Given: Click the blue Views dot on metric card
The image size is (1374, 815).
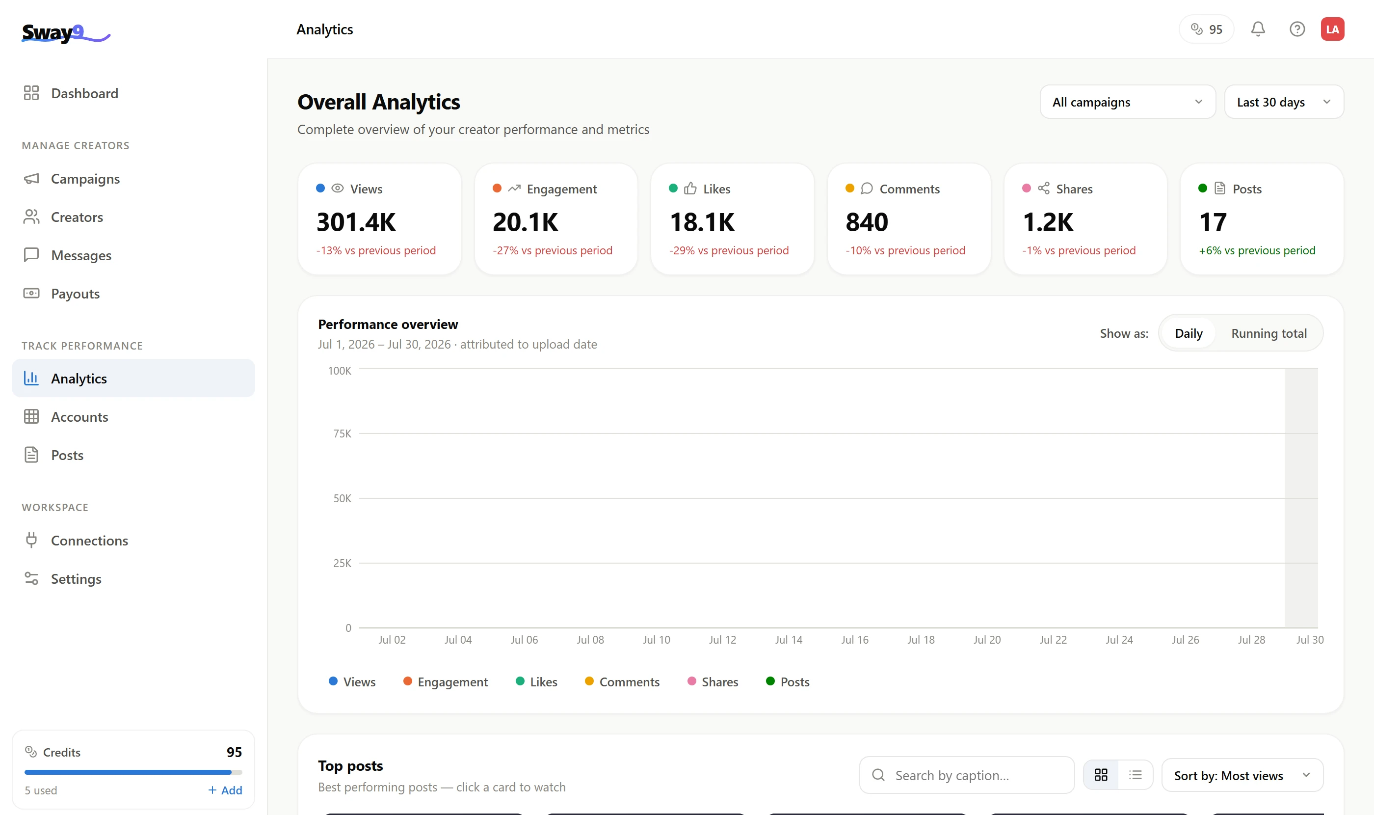Looking at the screenshot, I should click(320, 188).
